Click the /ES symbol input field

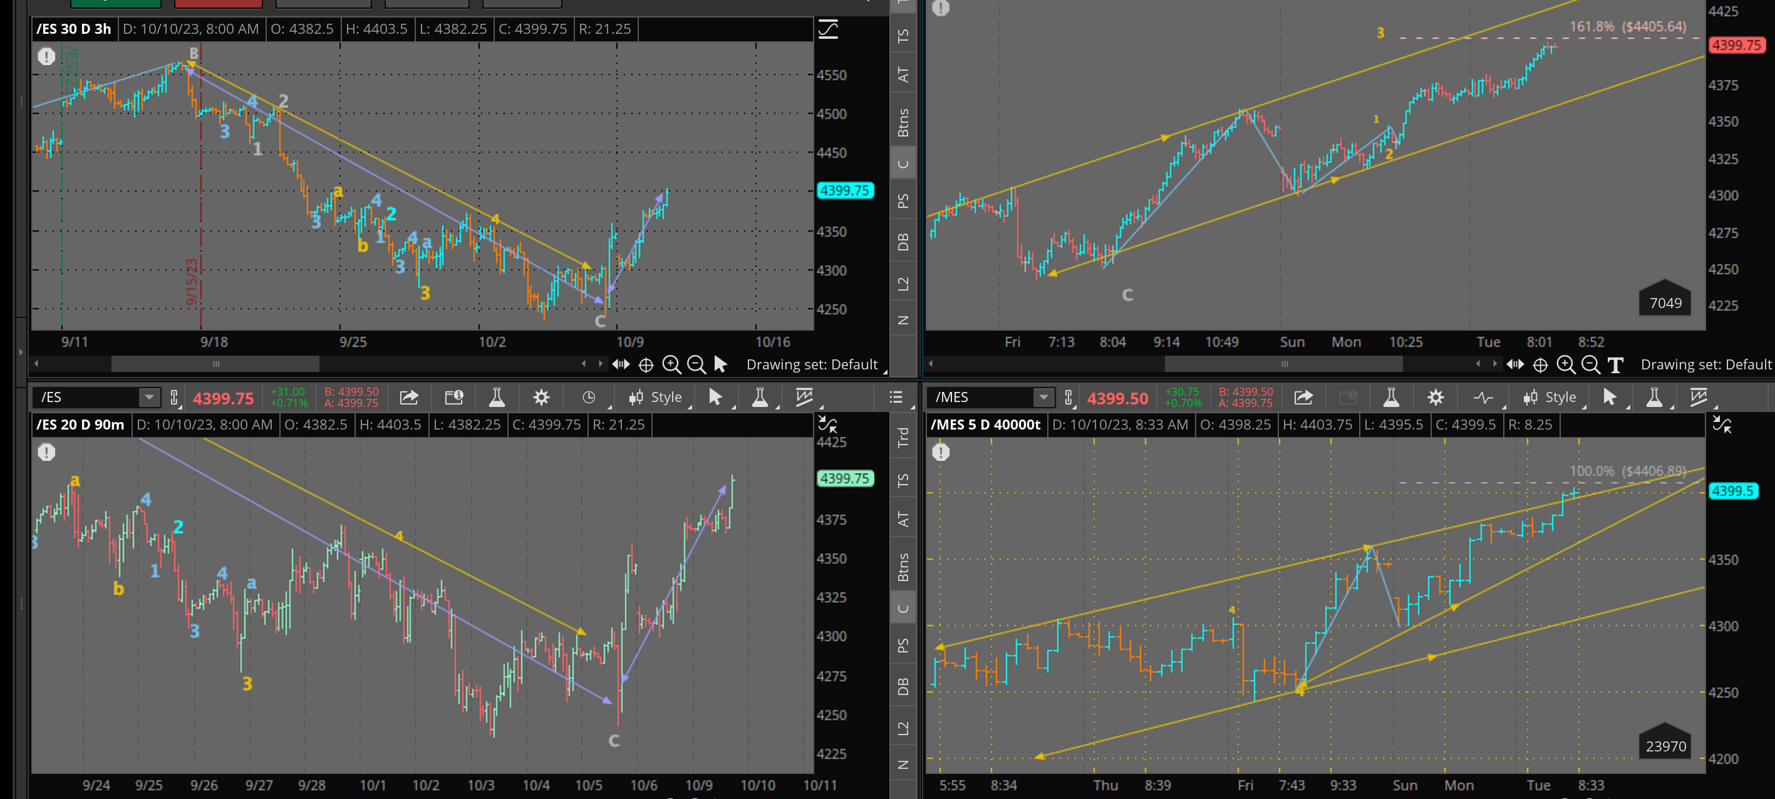point(86,398)
